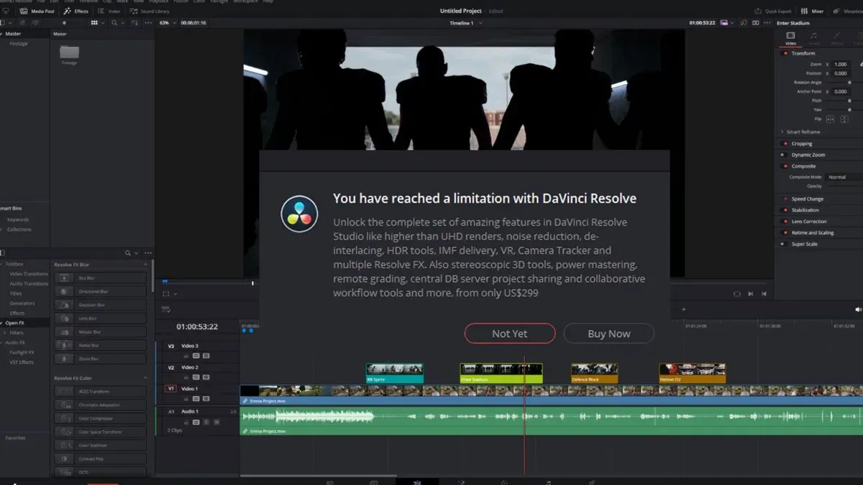This screenshot has width=863, height=485.
Task: Open the Mixer panel
Action: [812, 11]
